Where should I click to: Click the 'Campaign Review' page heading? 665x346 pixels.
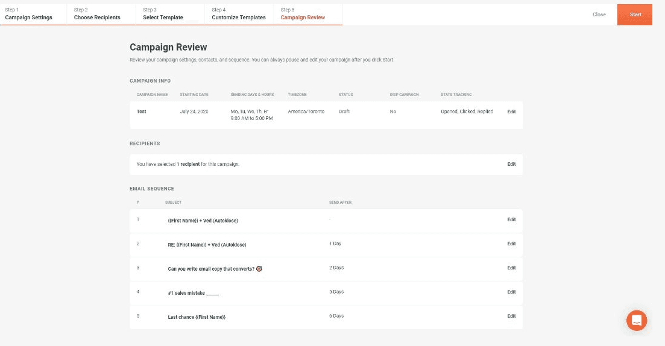[x=168, y=48]
